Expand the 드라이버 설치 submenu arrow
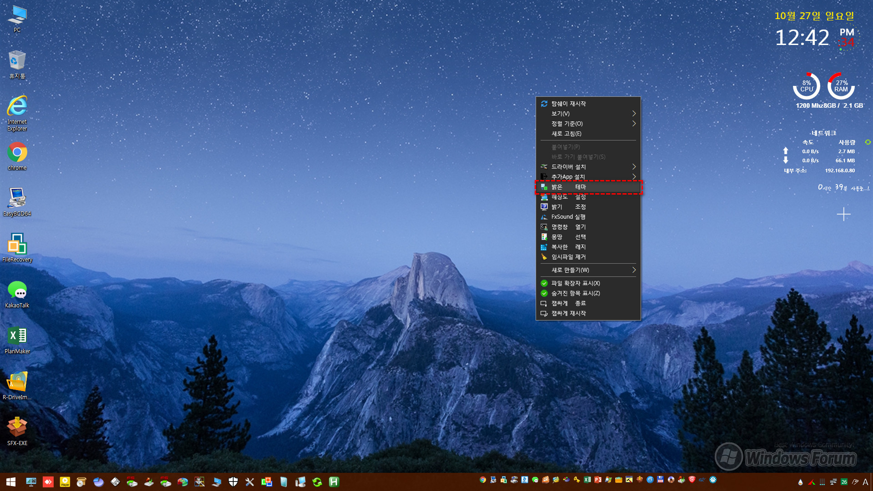 [634, 167]
